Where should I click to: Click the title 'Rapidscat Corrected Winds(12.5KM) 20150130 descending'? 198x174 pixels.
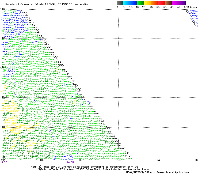47,5
